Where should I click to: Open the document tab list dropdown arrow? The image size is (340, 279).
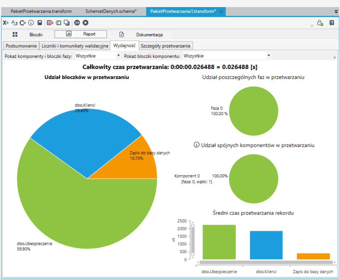pos(336,12)
